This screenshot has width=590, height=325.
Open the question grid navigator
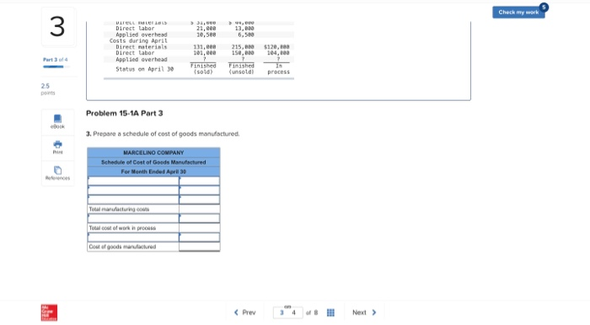pyautogui.click(x=330, y=312)
